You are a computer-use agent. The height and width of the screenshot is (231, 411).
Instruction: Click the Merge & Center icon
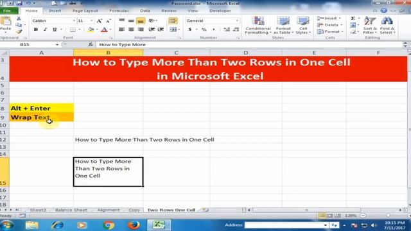(173, 30)
